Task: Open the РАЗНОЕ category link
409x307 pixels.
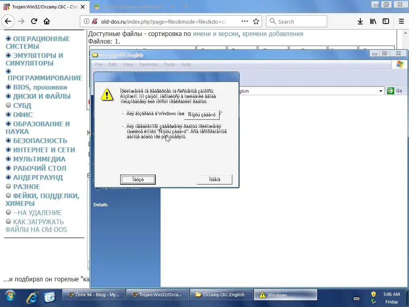Action: pyautogui.click(x=27, y=187)
